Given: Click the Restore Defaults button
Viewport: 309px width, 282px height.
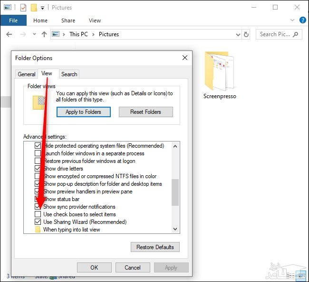Looking at the screenshot, I should pyautogui.click(x=155, y=247).
